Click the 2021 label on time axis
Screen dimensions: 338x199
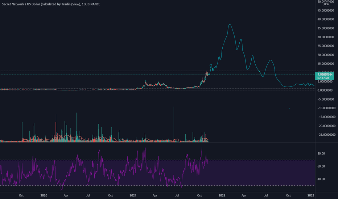133,195
